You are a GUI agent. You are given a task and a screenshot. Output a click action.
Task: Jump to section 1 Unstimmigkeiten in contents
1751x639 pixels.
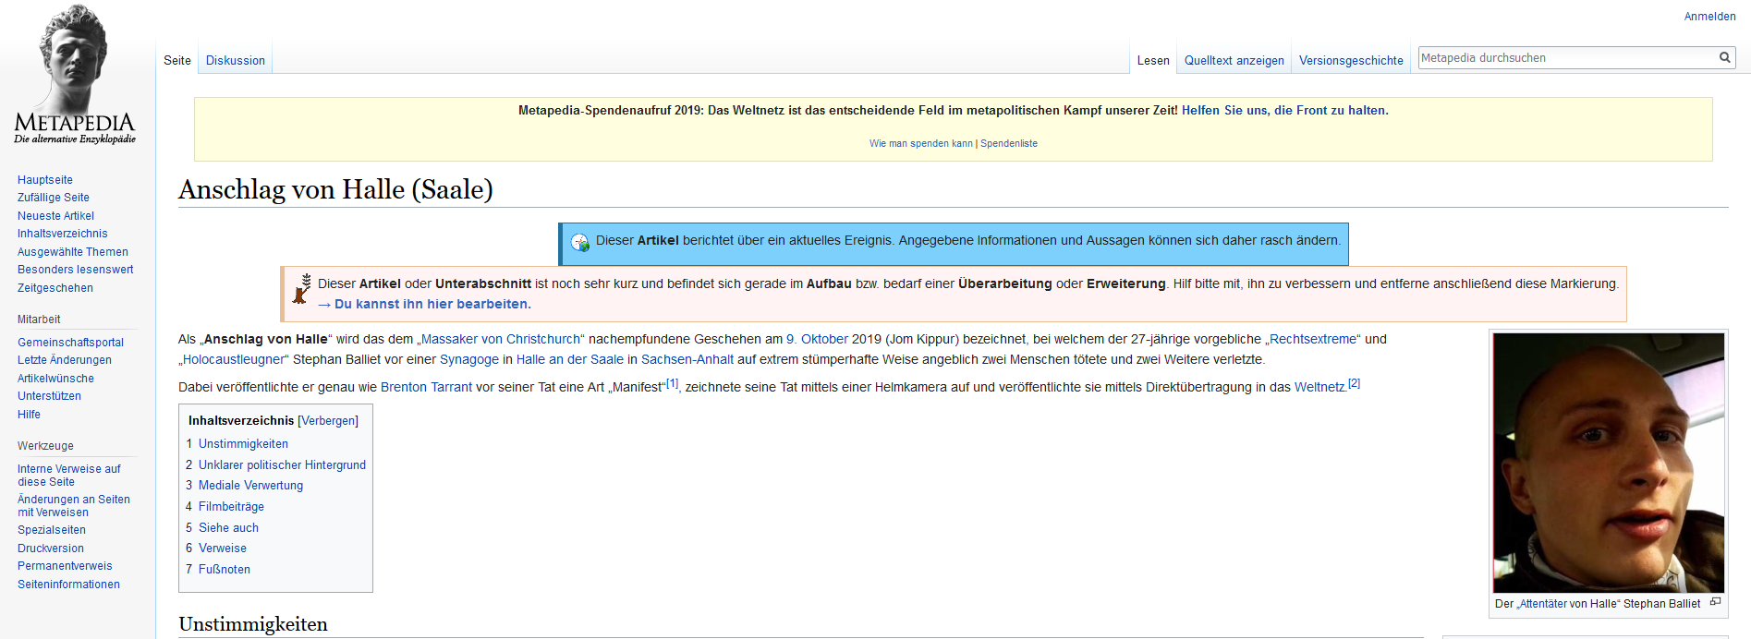pos(243,444)
